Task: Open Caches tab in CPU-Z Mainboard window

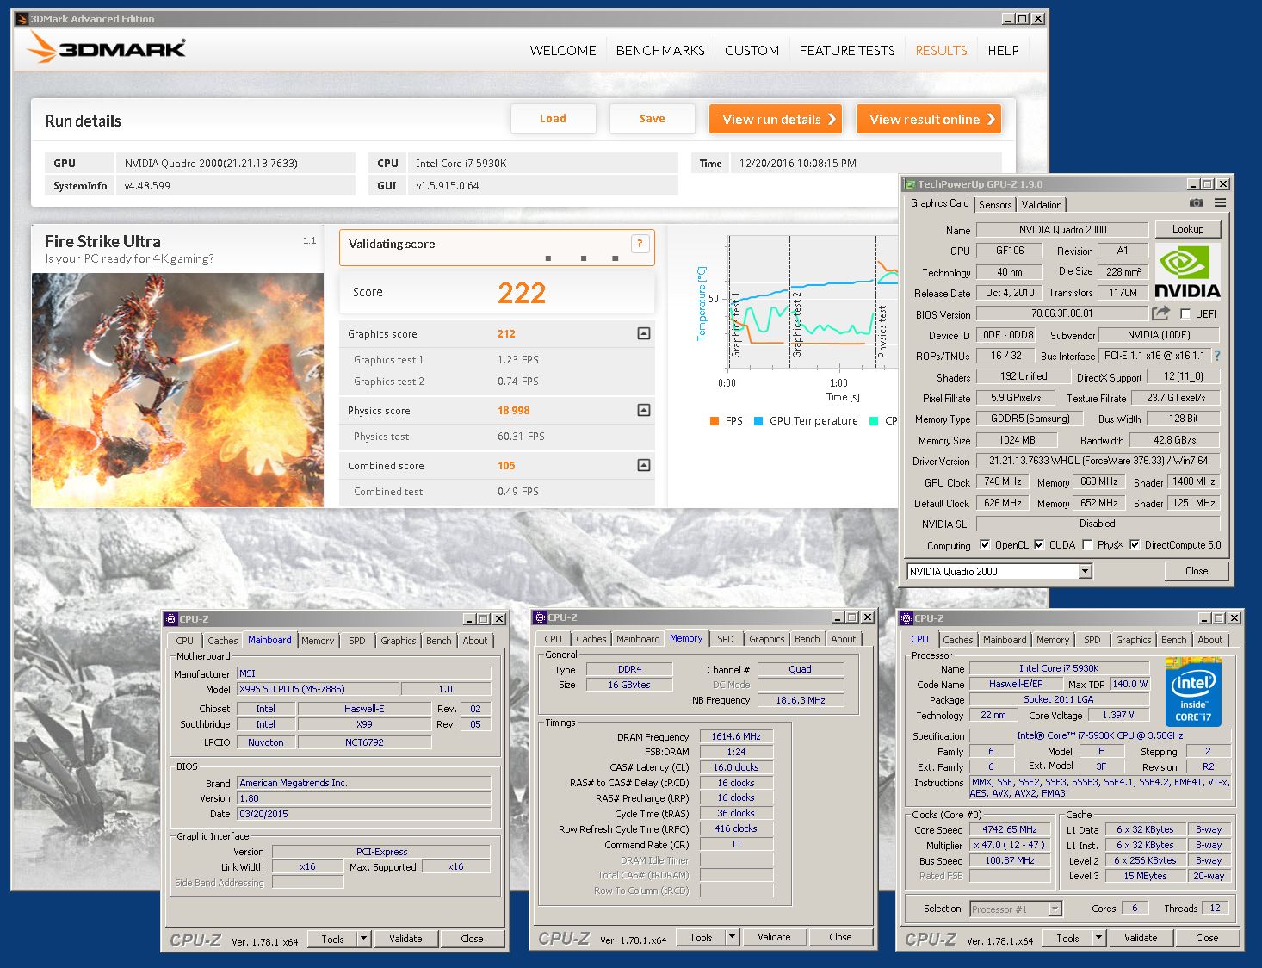Action: tap(223, 641)
